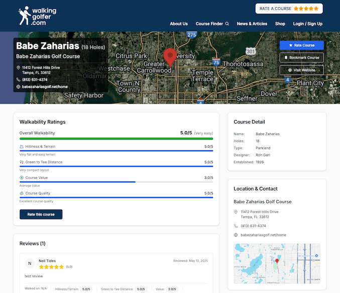This screenshot has height=293, width=340.
Task: Click the Course Value dollar icon
Action: (22, 178)
